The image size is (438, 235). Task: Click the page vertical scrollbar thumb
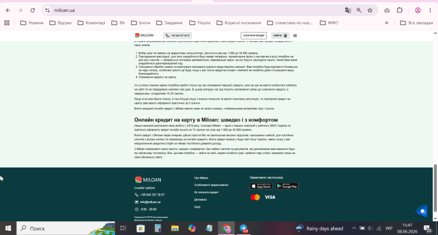[435, 188]
